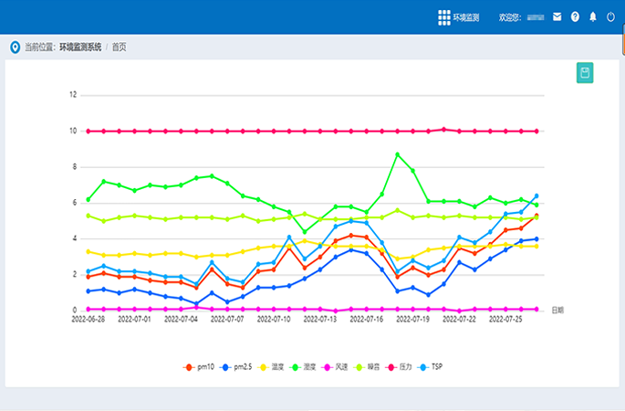Open the mail envelope icon

(557, 16)
